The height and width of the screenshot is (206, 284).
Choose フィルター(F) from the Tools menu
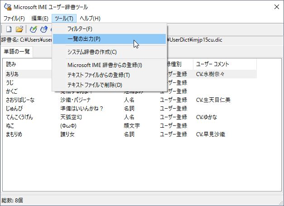point(109,29)
